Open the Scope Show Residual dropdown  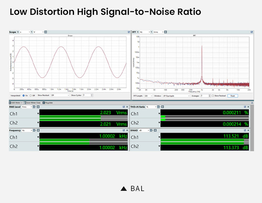(60, 95)
